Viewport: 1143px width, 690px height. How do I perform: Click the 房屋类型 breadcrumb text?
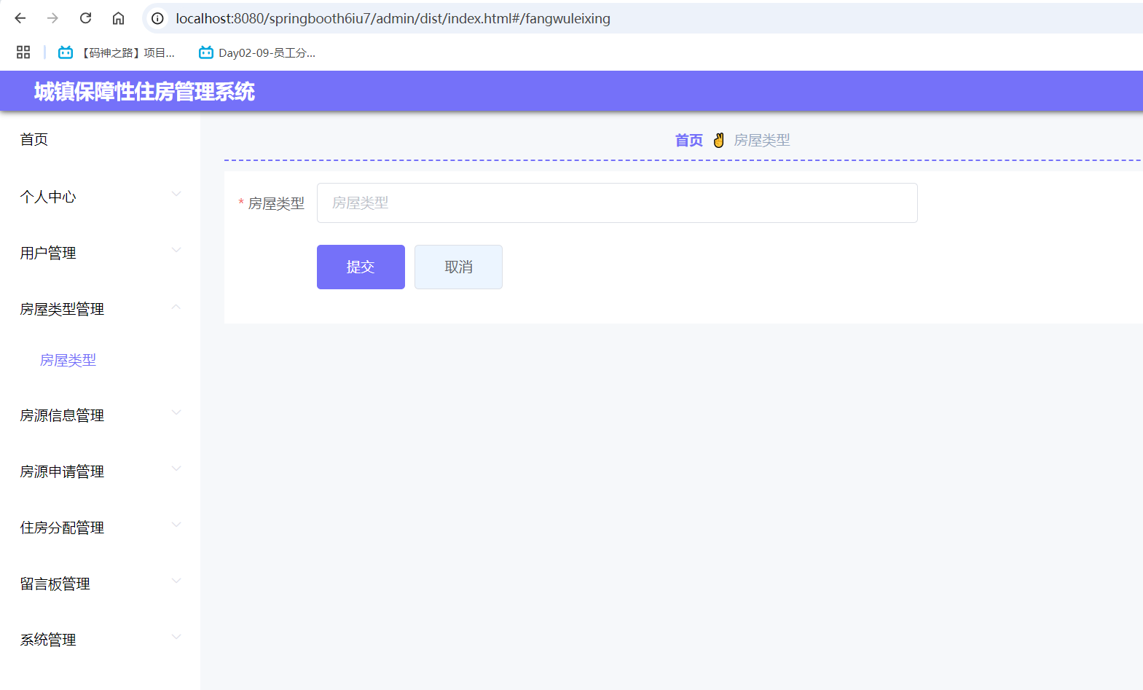[762, 140]
